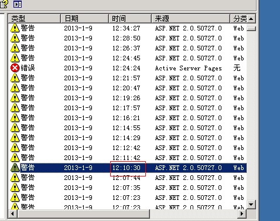Image resolution: width=280 pixels, height=221 pixels.
Task: Click the horizontal scrollbar thumb
Action: click(83, 213)
